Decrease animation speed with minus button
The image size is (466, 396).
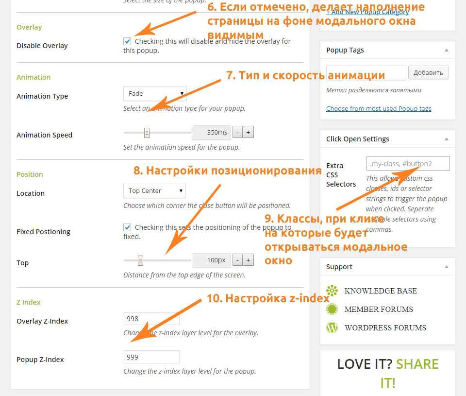[237, 132]
